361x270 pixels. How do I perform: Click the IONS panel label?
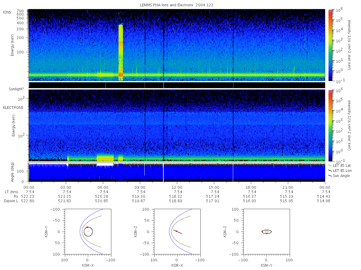8,12
